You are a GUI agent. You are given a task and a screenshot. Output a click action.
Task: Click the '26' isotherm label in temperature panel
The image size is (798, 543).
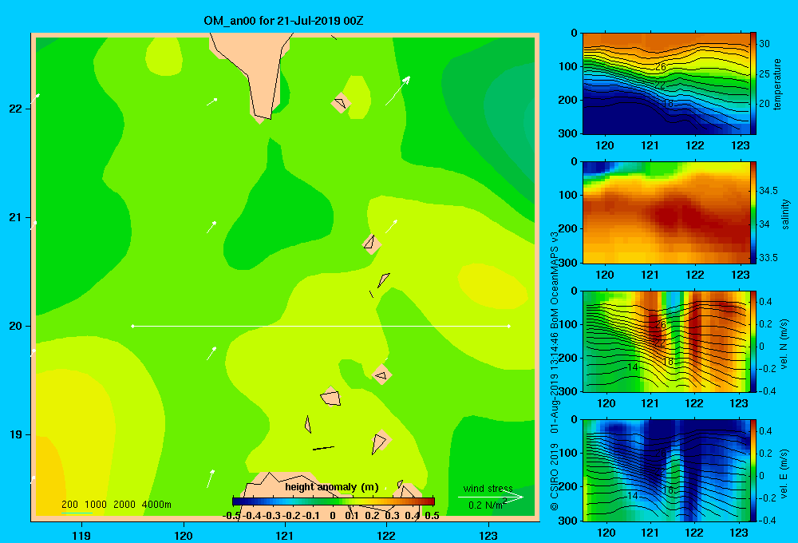(661, 67)
